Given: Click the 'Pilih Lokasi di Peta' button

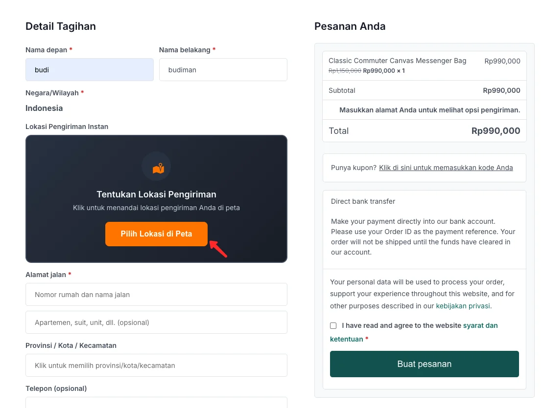Looking at the screenshot, I should [x=156, y=234].
